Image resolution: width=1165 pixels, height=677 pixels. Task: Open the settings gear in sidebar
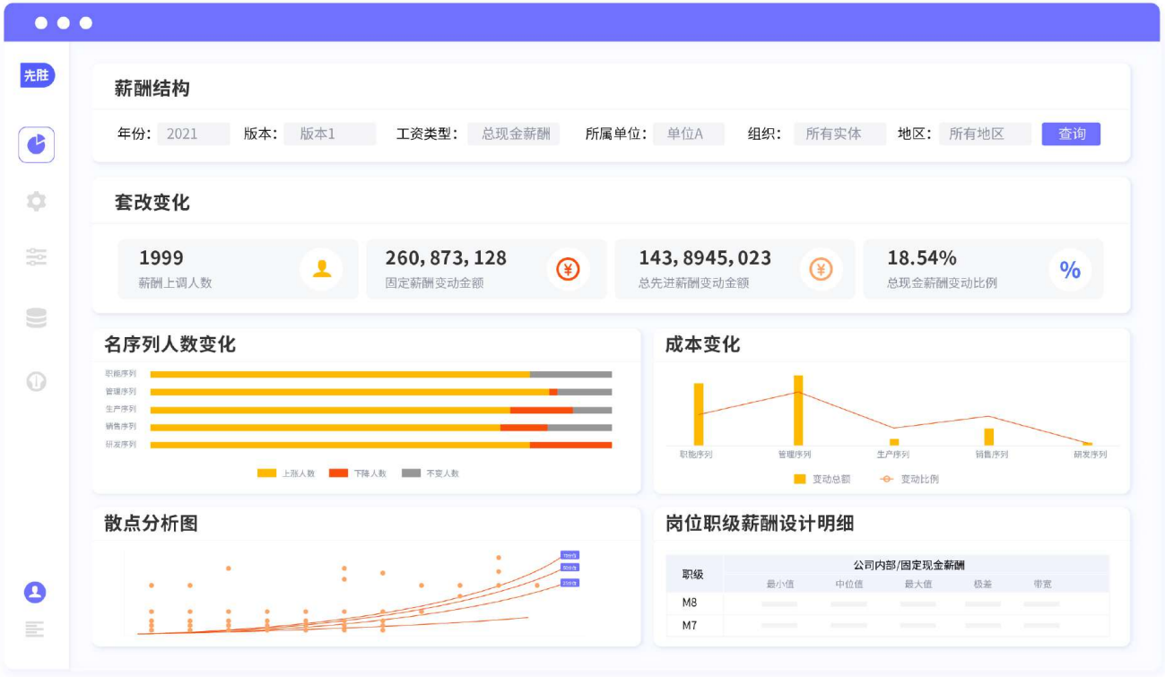click(x=37, y=201)
